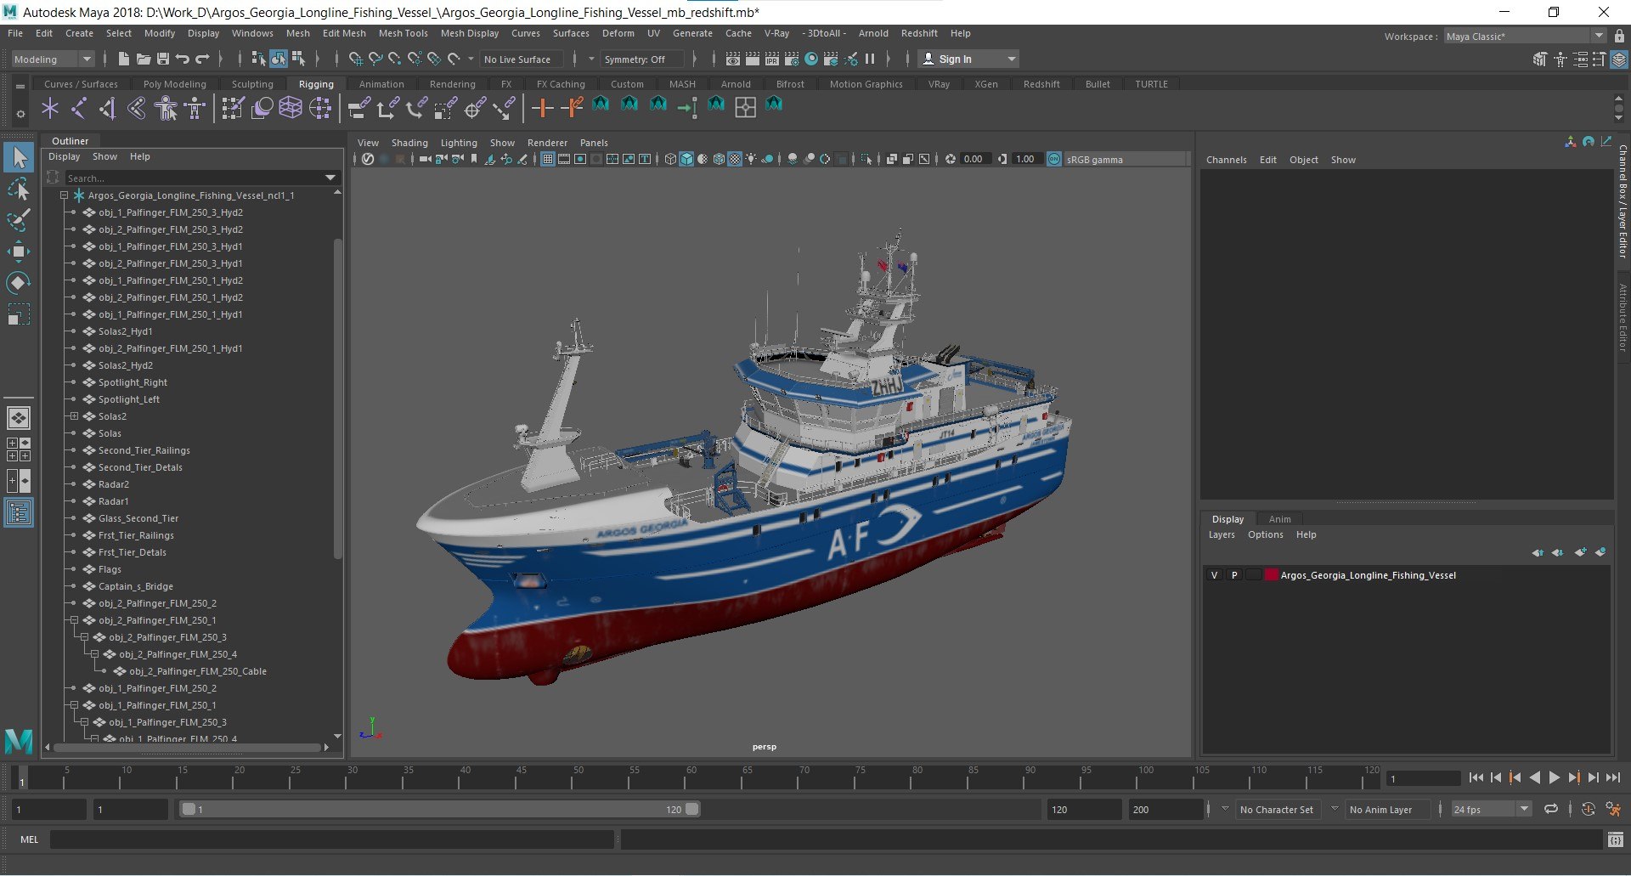Toggle Outliner panel sidebar icon
This screenshot has height=876, width=1631.
[x=19, y=512]
